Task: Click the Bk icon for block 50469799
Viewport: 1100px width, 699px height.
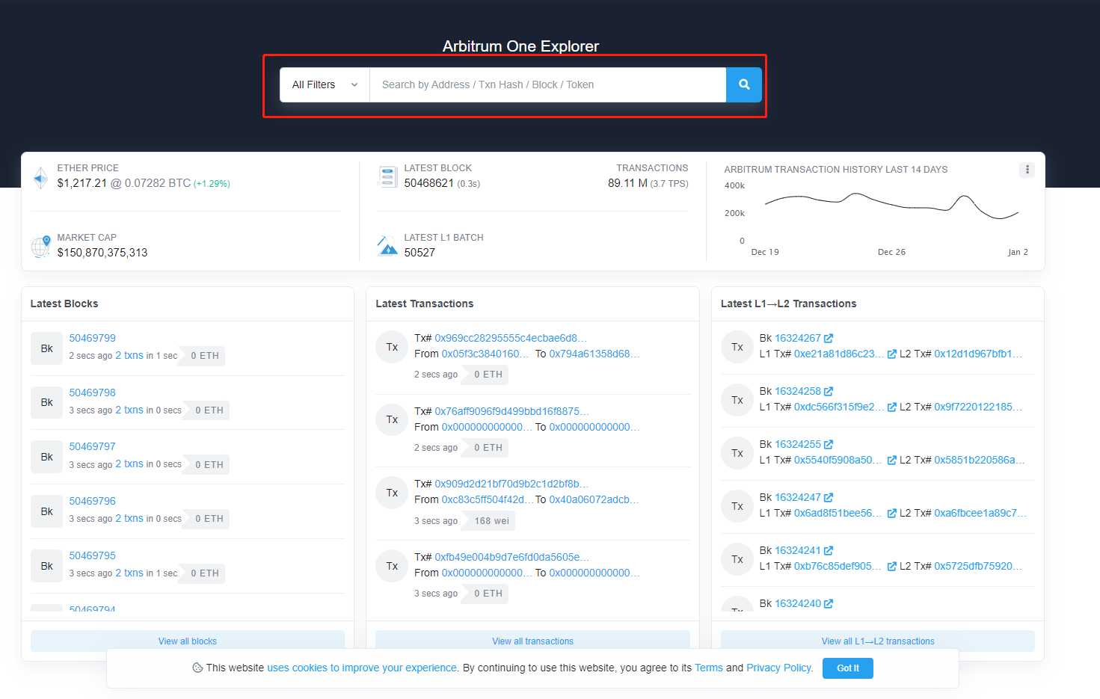Action: pyautogui.click(x=46, y=348)
